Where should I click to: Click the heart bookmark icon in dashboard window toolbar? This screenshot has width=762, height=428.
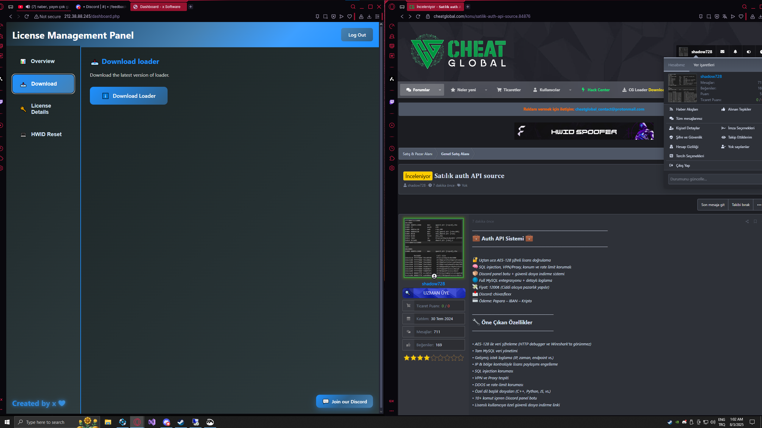click(349, 16)
